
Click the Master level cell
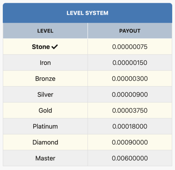tap(45, 158)
